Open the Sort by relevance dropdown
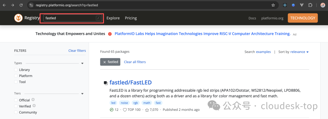328x119 pixels. click(299, 52)
